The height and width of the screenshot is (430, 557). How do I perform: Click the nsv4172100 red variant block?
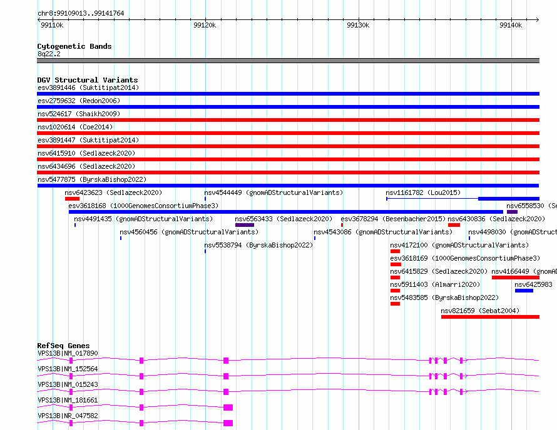pyautogui.click(x=395, y=251)
